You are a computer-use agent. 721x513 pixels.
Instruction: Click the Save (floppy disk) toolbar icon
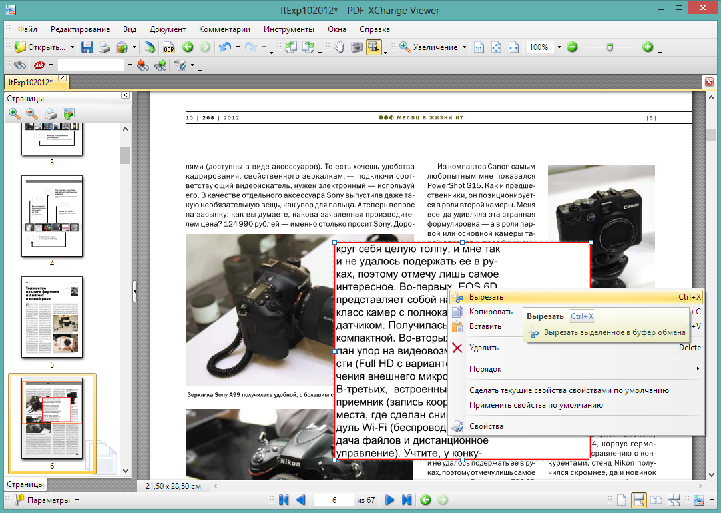87,47
